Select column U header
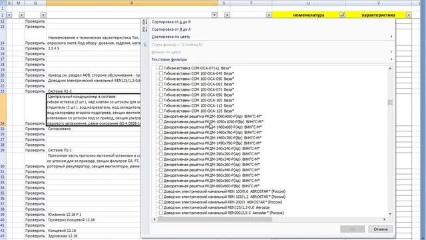 click(x=308, y=3)
